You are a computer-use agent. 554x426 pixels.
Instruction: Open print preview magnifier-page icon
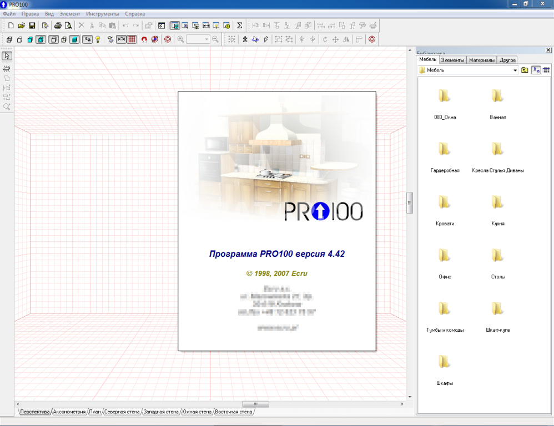pos(68,26)
